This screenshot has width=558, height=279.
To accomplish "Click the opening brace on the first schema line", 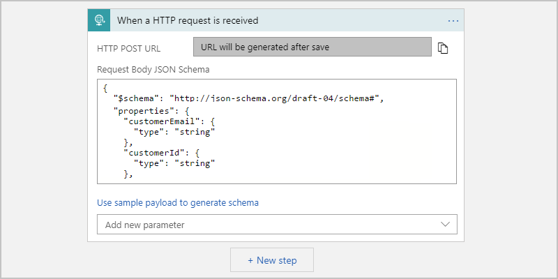I will tap(105, 88).
